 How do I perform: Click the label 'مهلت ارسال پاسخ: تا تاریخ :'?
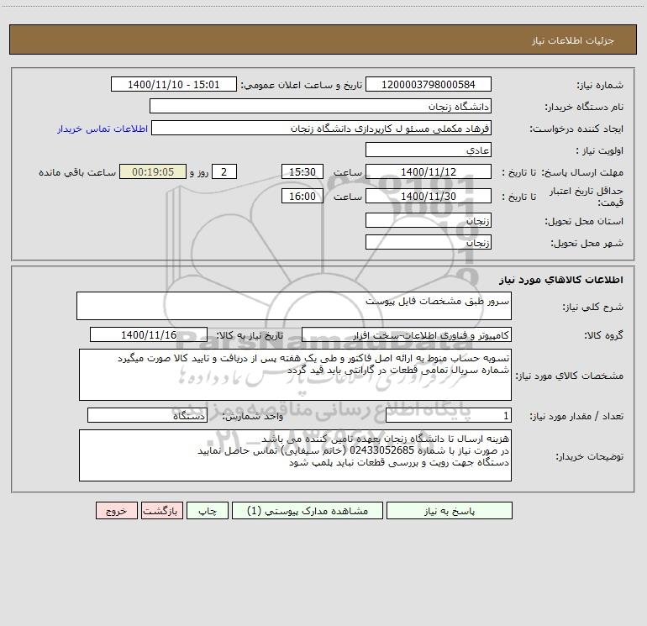(x=563, y=172)
